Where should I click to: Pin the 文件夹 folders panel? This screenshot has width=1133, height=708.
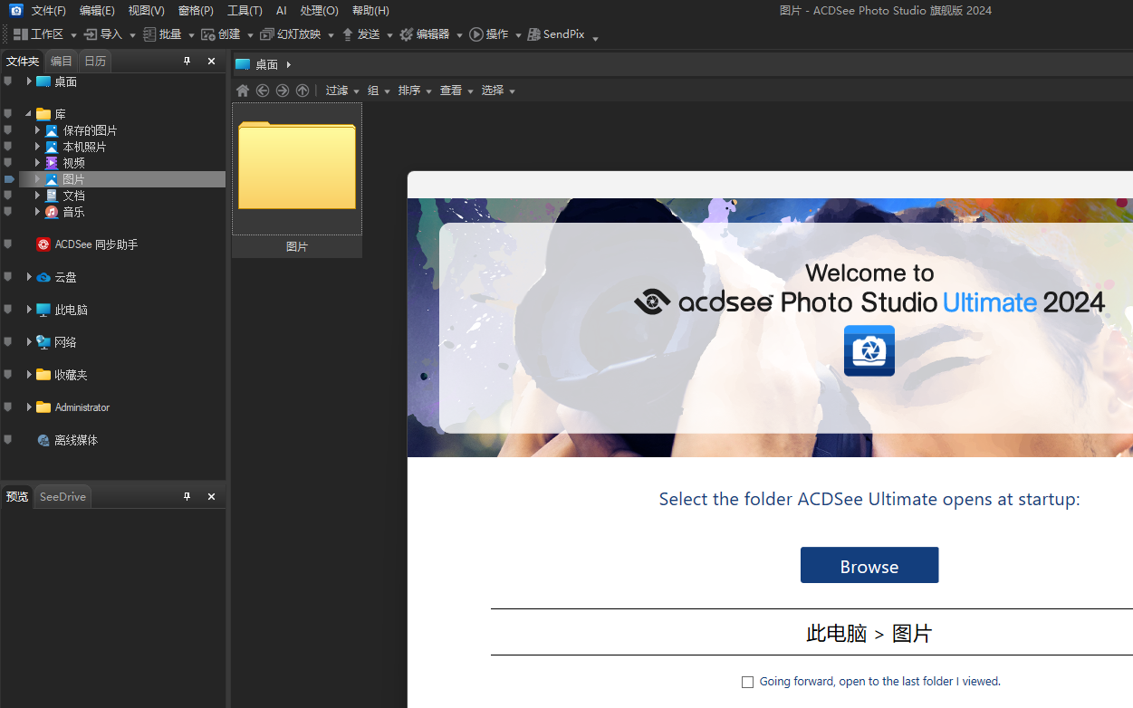click(187, 62)
